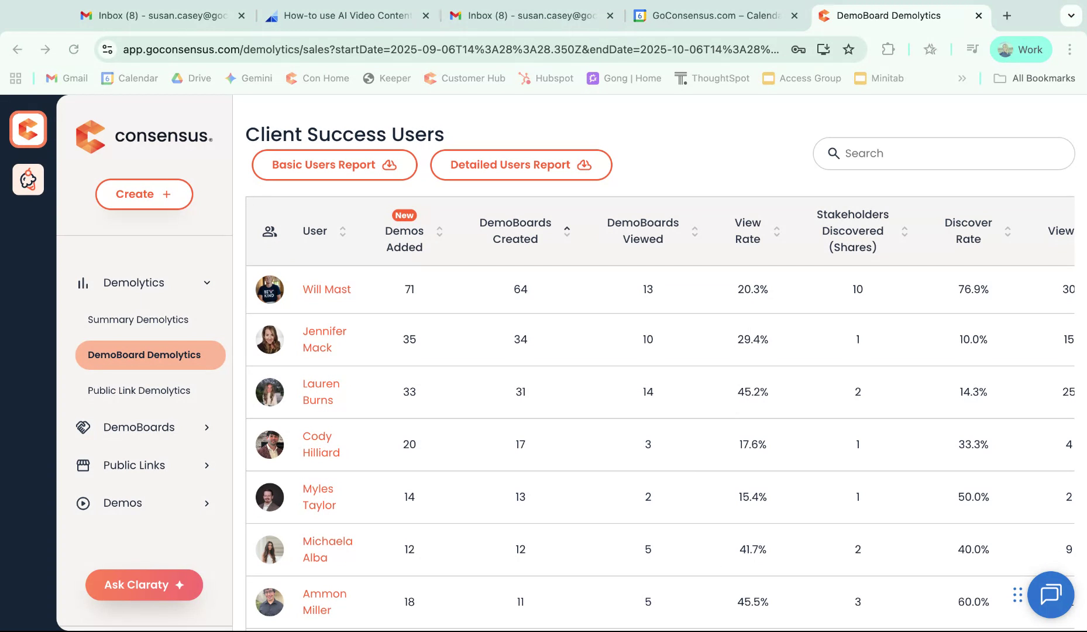1087x632 pixels.
Task: Open the live chat widget bubble
Action: click(1050, 595)
